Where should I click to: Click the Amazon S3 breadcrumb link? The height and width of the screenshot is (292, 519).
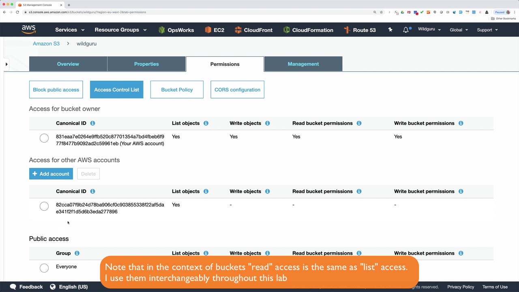point(46,44)
